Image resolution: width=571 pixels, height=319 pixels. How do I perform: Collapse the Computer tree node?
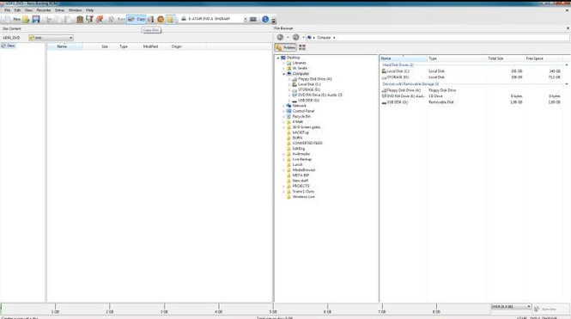point(283,74)
